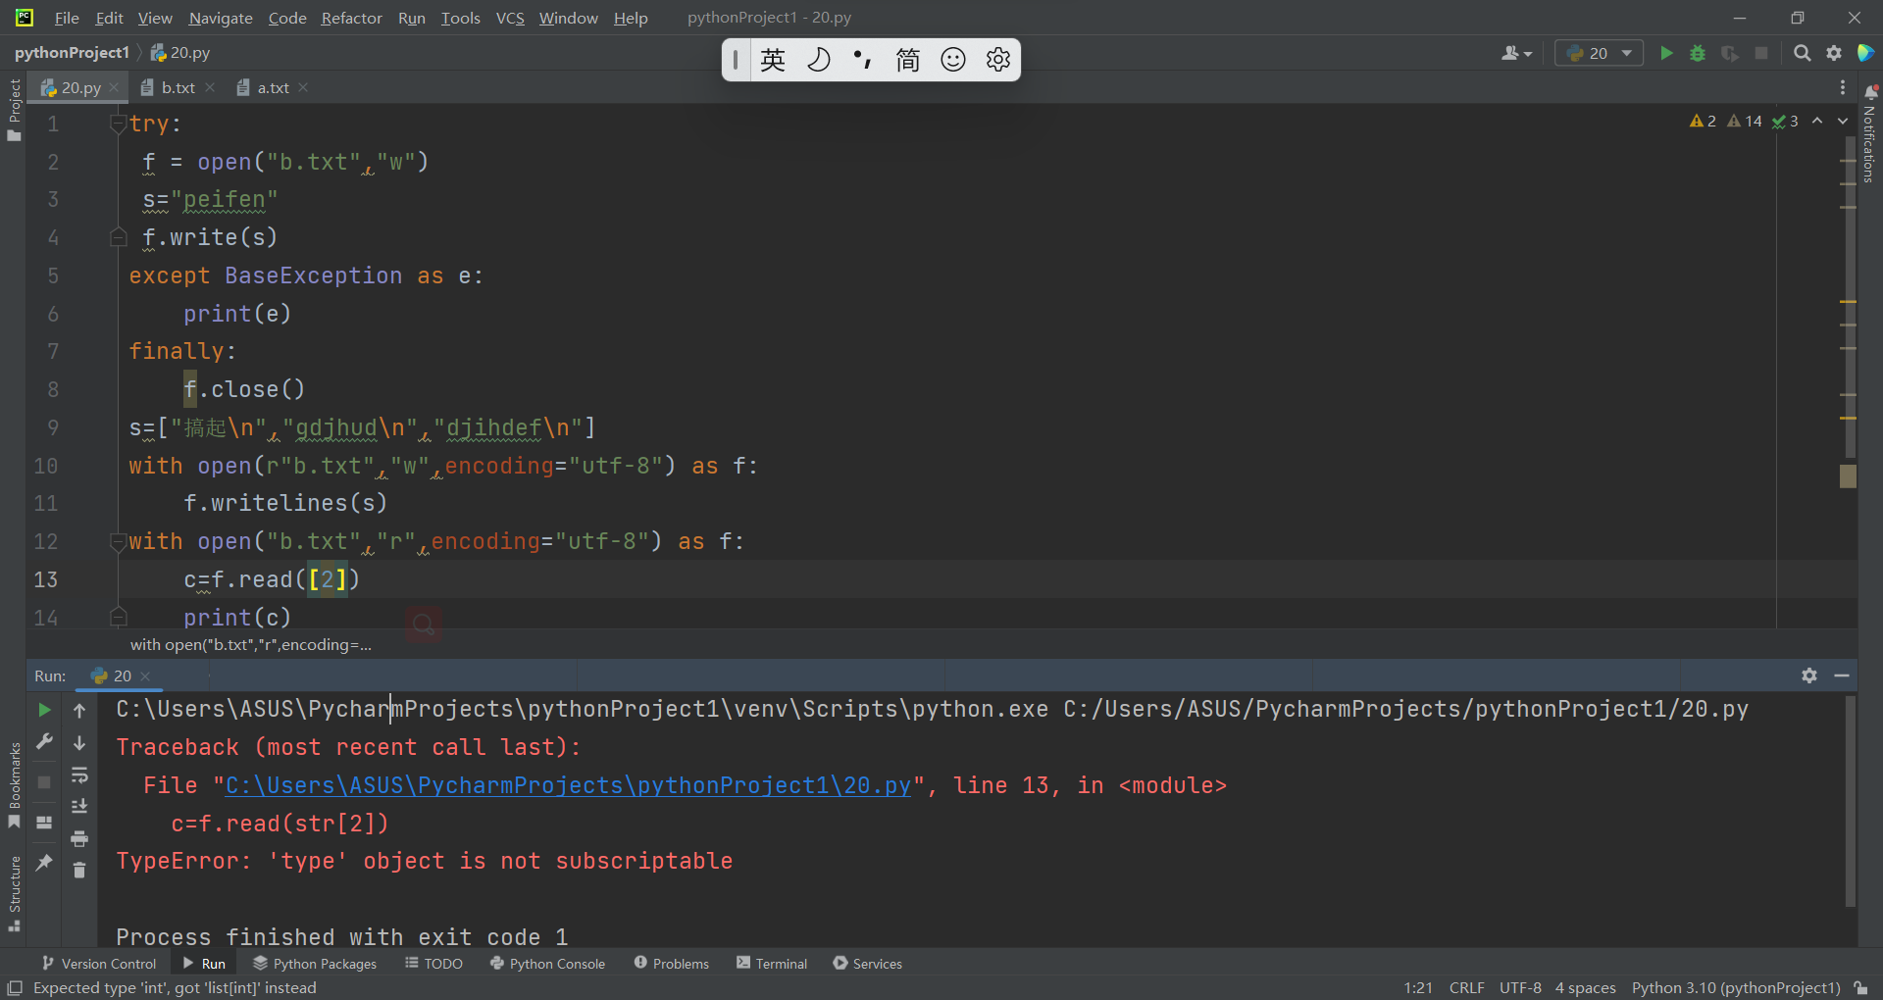Toggle read-only lock icon in status bar
Screen dimensions: 1883x1000
(1860, 988)
